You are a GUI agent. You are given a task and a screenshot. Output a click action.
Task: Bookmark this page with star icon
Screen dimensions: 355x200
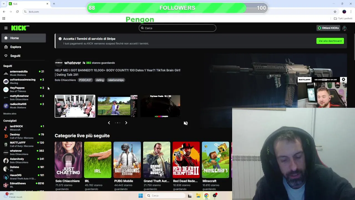[x=335, y=12]
